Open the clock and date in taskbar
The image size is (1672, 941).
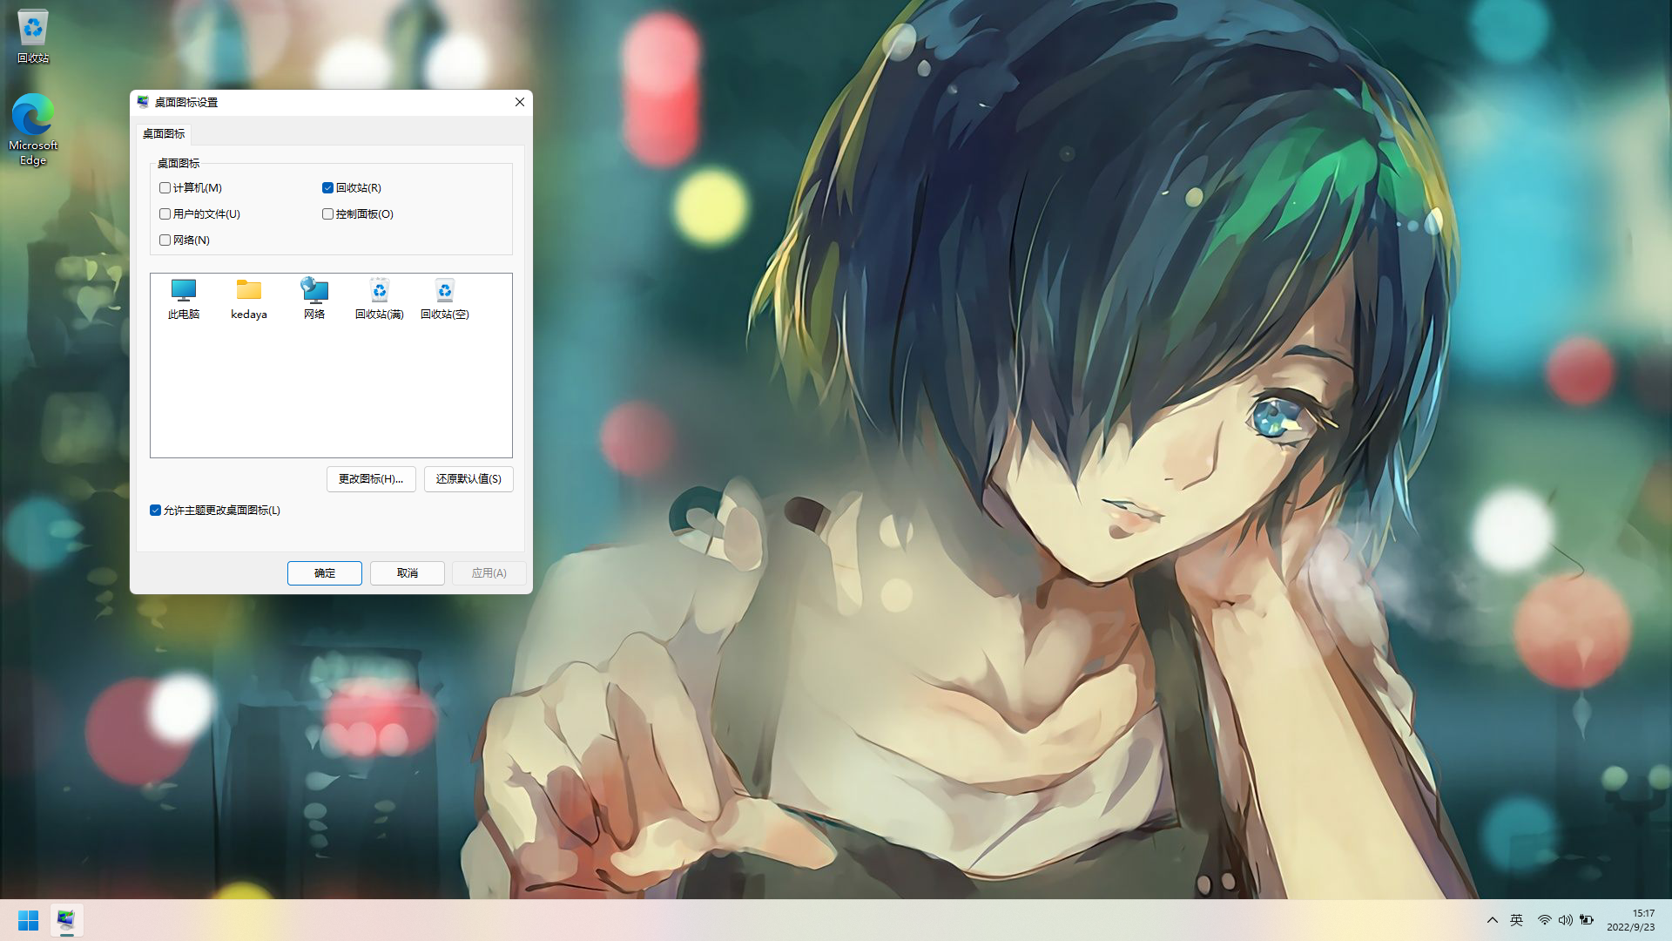click(1630, 920)
